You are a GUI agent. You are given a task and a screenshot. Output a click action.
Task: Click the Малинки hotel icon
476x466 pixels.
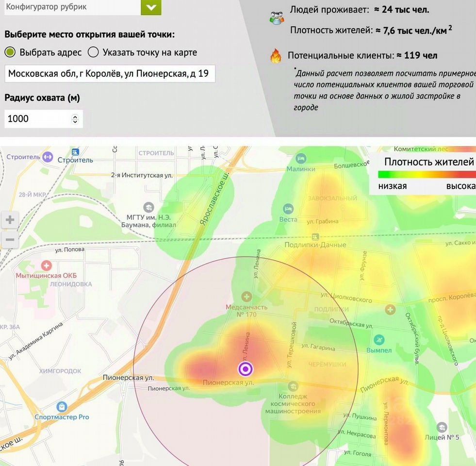[x=301, y=158]
